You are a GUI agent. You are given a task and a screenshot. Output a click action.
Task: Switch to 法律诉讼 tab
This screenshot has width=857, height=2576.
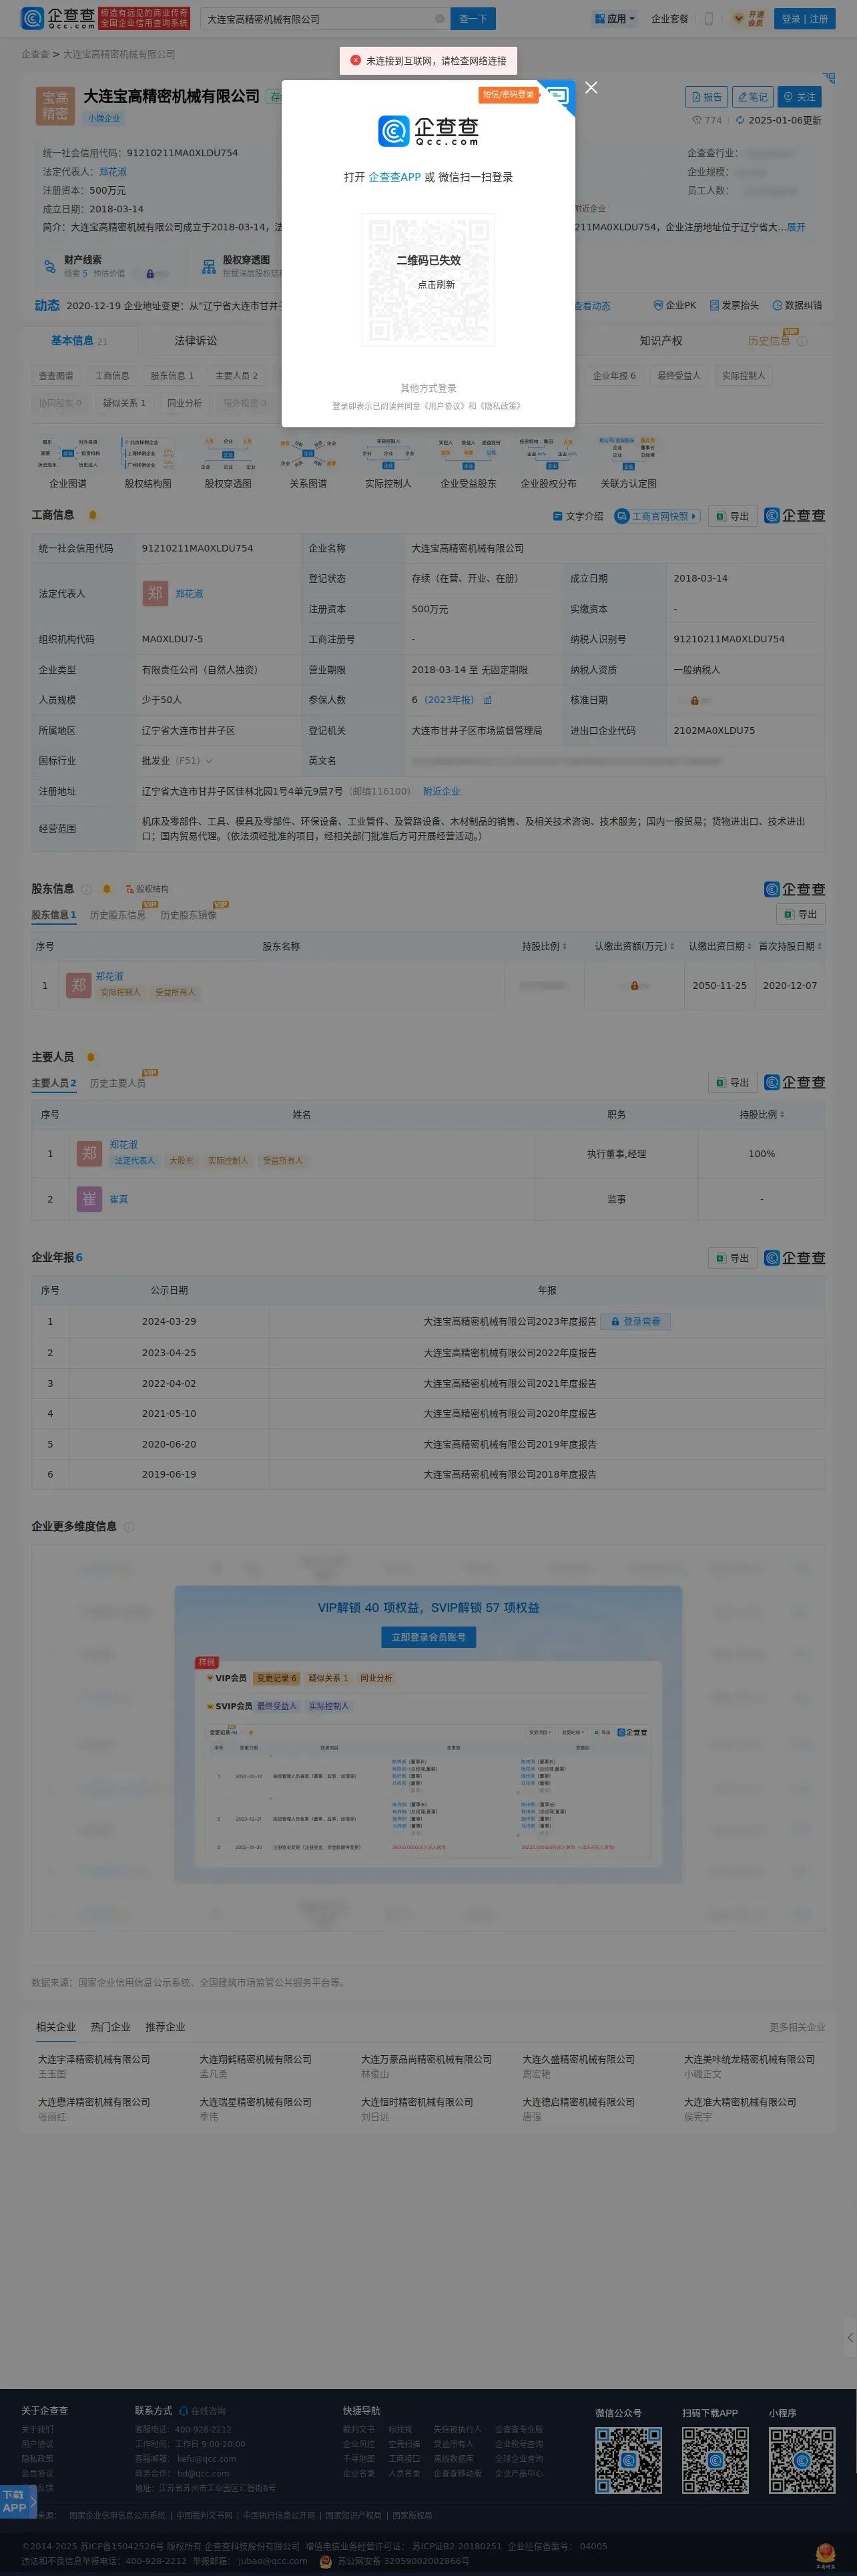pyautogui.click(x=195, y=341)
